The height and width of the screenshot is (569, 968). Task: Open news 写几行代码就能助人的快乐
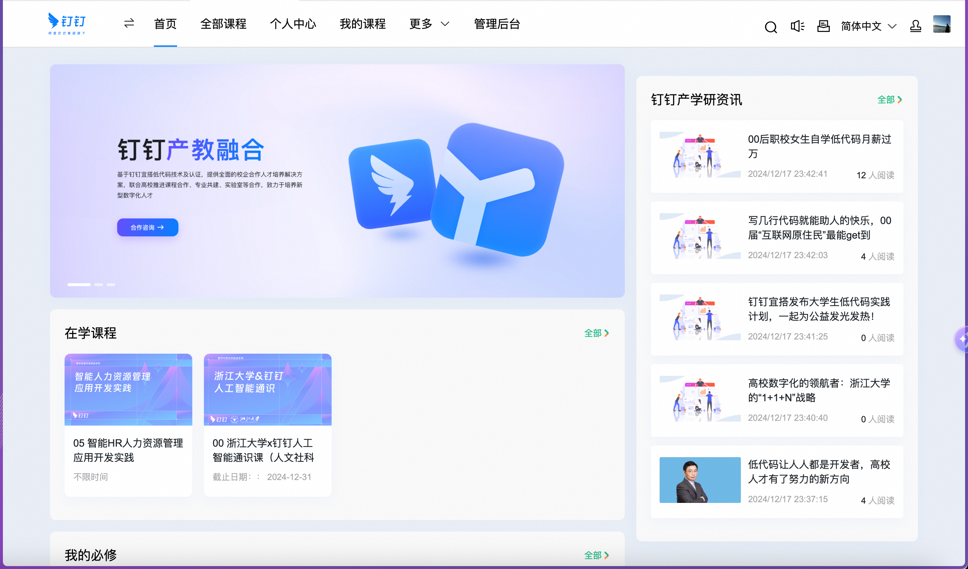(x=819, y=228)
